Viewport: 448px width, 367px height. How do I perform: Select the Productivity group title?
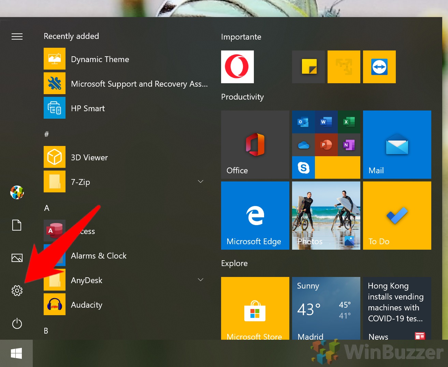tap(243, 97)
